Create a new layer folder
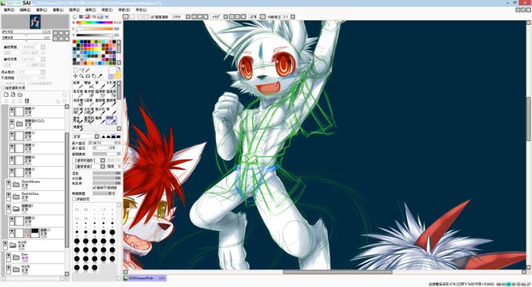This screenshot has width=532, height=287. point(20,94)
